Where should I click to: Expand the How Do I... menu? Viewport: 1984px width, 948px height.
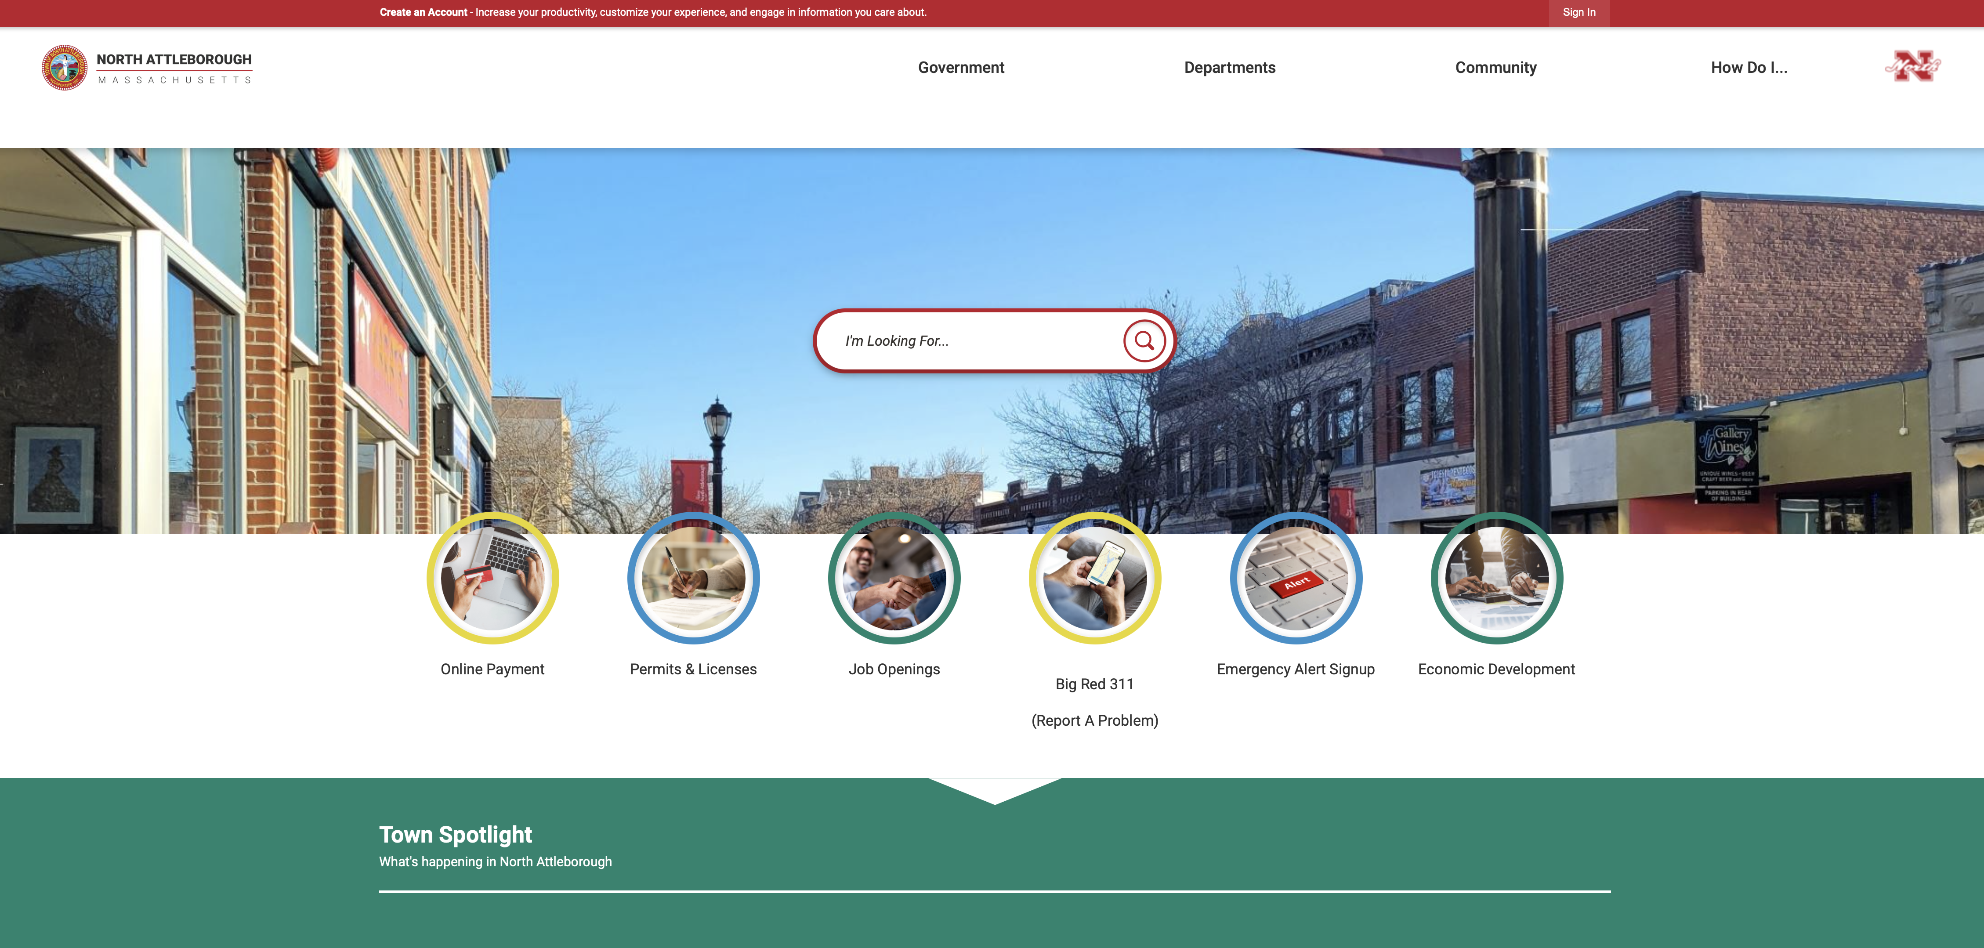point(1749,68)
